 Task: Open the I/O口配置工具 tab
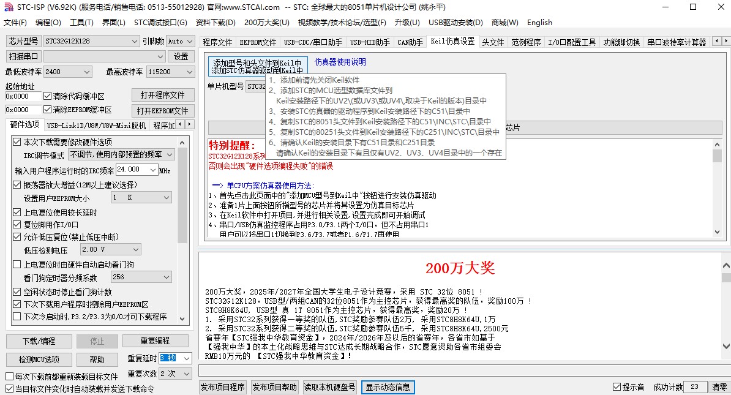572,42
